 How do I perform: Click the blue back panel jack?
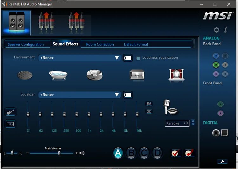216,56
